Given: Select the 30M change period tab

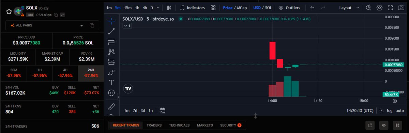Looking at the screenshot, I should click(x=13, y=73).
